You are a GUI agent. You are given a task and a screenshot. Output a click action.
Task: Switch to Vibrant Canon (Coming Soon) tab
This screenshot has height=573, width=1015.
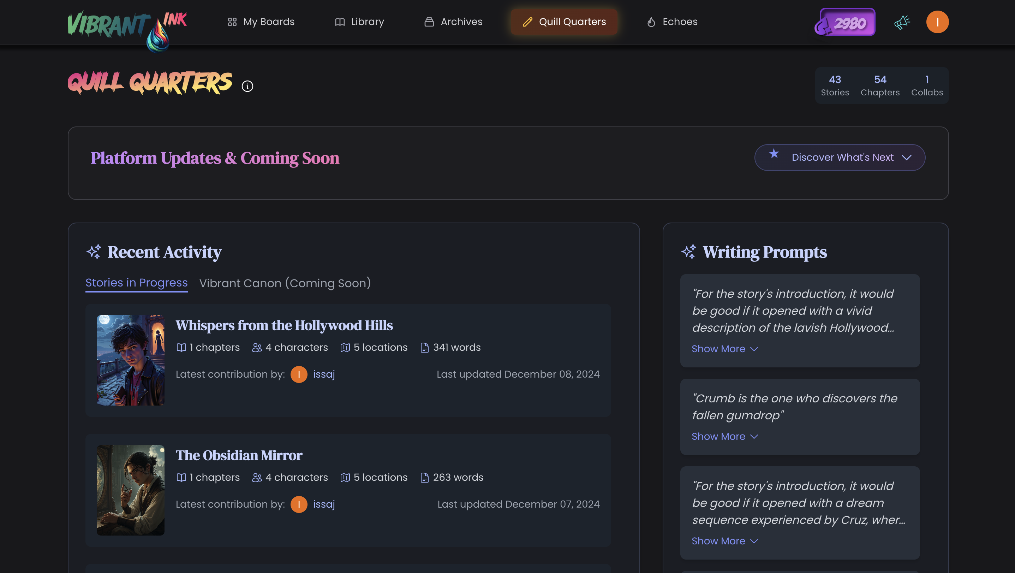click(x=285, y=283)
